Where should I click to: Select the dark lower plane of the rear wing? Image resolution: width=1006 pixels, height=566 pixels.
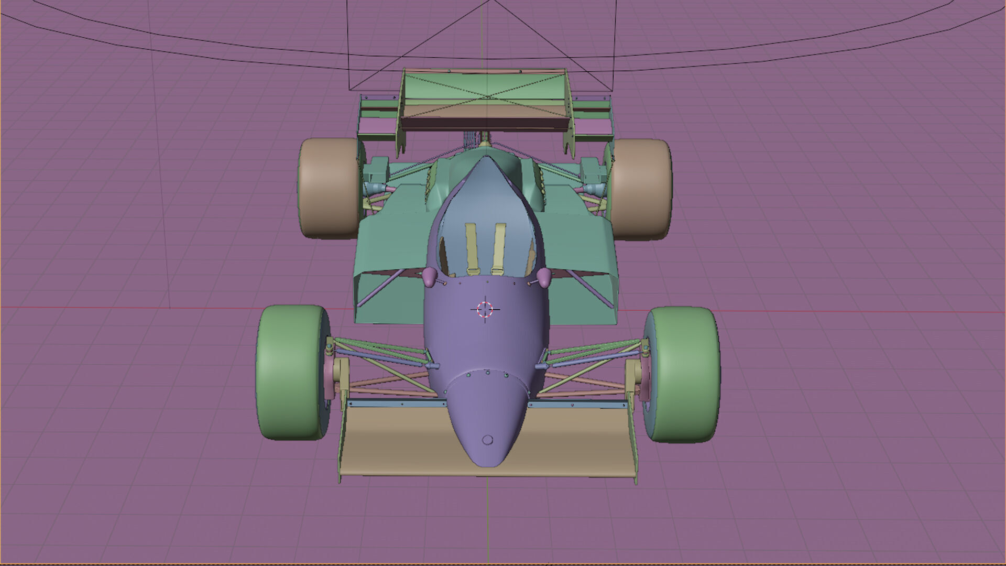point(485,125)
